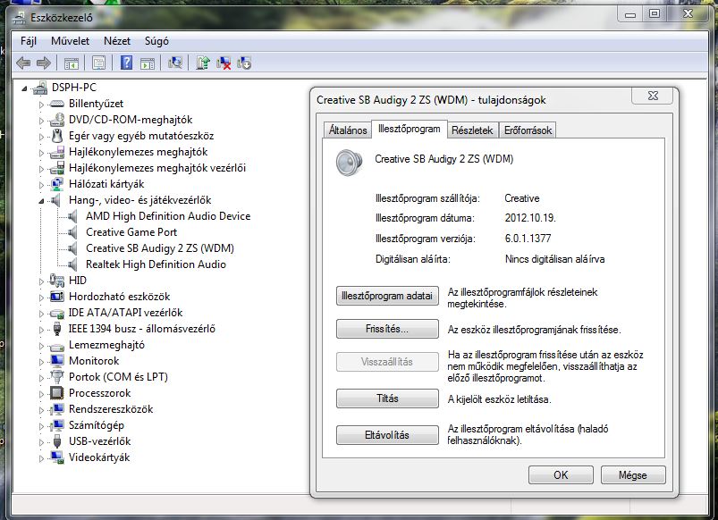Expand DVD/CD-ROM-meghajtók category
Image resolution: width=718 pixels, height=520 pixels.
tap(41, 121)
